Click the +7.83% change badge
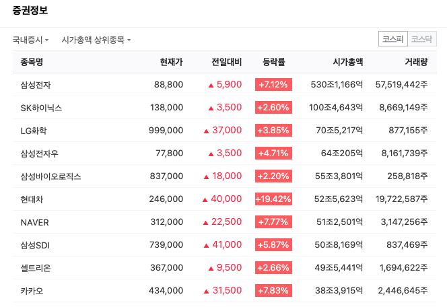Viewport: 447px width, 307px height. coord(273,290)
